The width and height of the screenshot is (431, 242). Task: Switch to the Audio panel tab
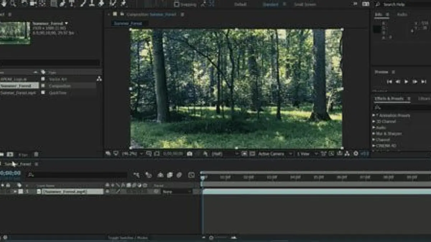point(402,15)
